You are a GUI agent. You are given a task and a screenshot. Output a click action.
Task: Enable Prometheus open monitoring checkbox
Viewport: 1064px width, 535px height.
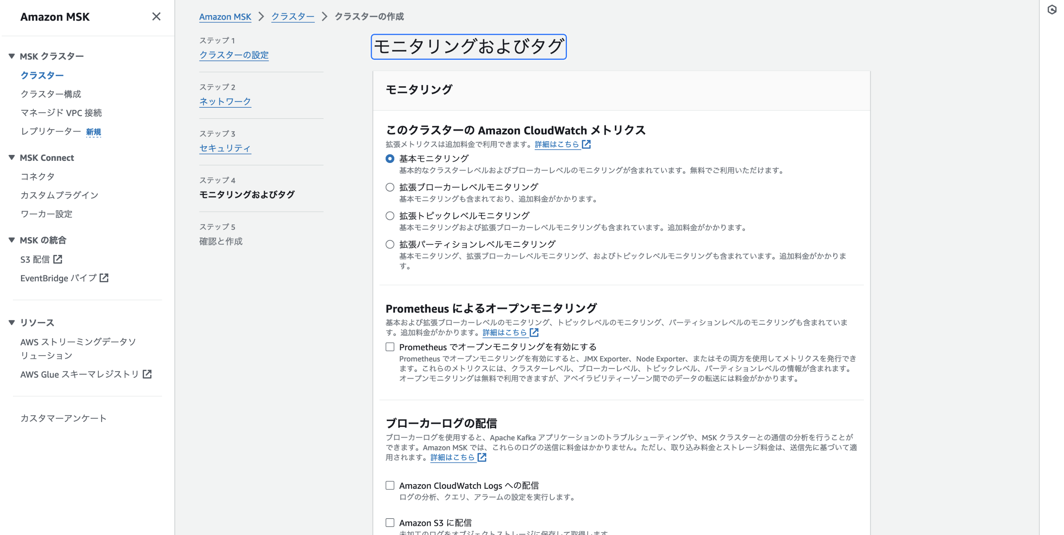click(x=390, y=347)
